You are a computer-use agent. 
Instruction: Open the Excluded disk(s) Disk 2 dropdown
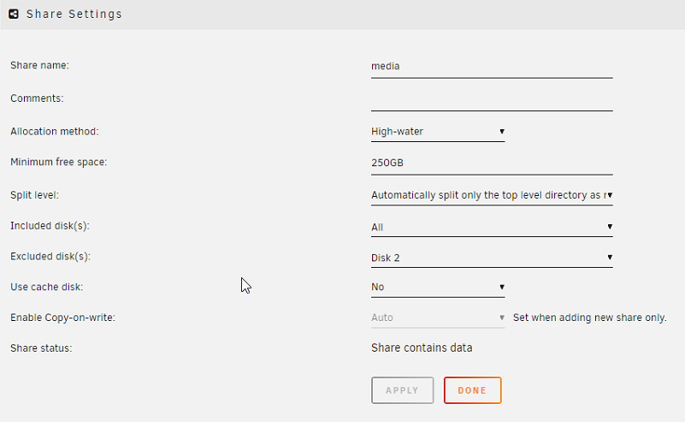point(492,258)
